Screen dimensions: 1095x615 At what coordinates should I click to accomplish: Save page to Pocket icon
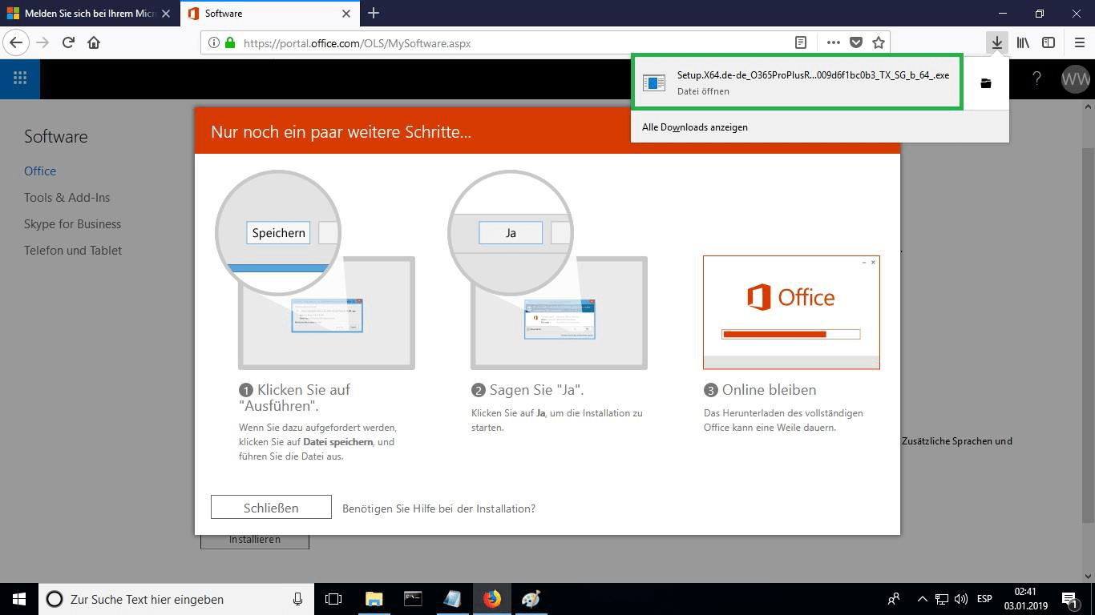tap(856, 43)
